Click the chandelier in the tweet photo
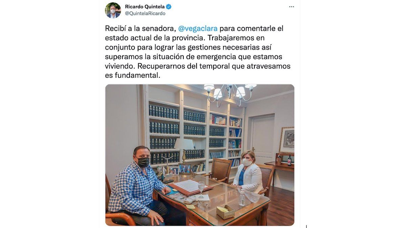Image resolution: width=406 pixels, height=228 pixels. click(x=230, y=93)
